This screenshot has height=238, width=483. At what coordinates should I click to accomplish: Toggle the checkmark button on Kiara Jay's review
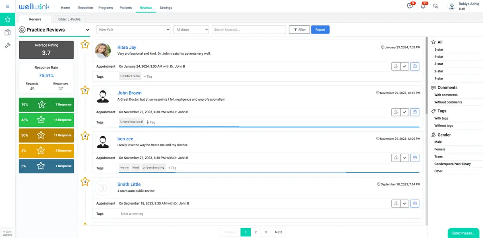click(405, 66)
